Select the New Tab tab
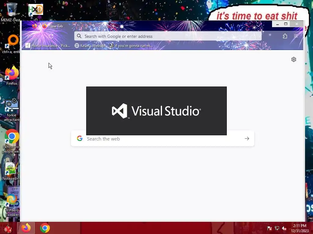 tap(74, 26)
